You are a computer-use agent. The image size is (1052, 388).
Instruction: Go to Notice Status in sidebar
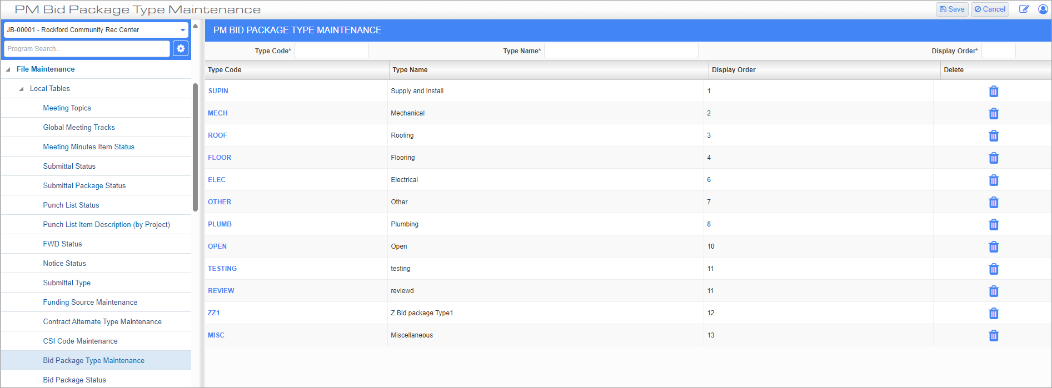point(64,263)
